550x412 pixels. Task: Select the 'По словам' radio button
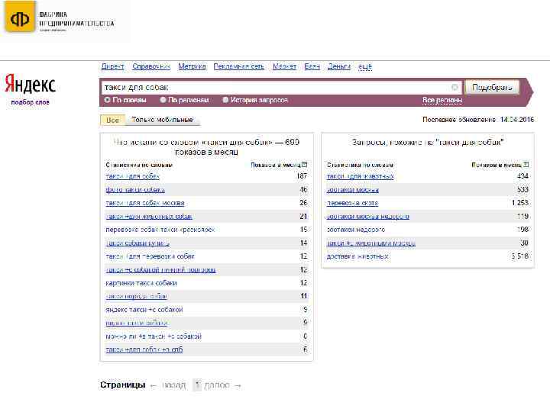point(107,100)
